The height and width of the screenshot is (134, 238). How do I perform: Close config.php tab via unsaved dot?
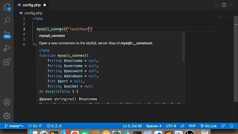tap(45, 5)
